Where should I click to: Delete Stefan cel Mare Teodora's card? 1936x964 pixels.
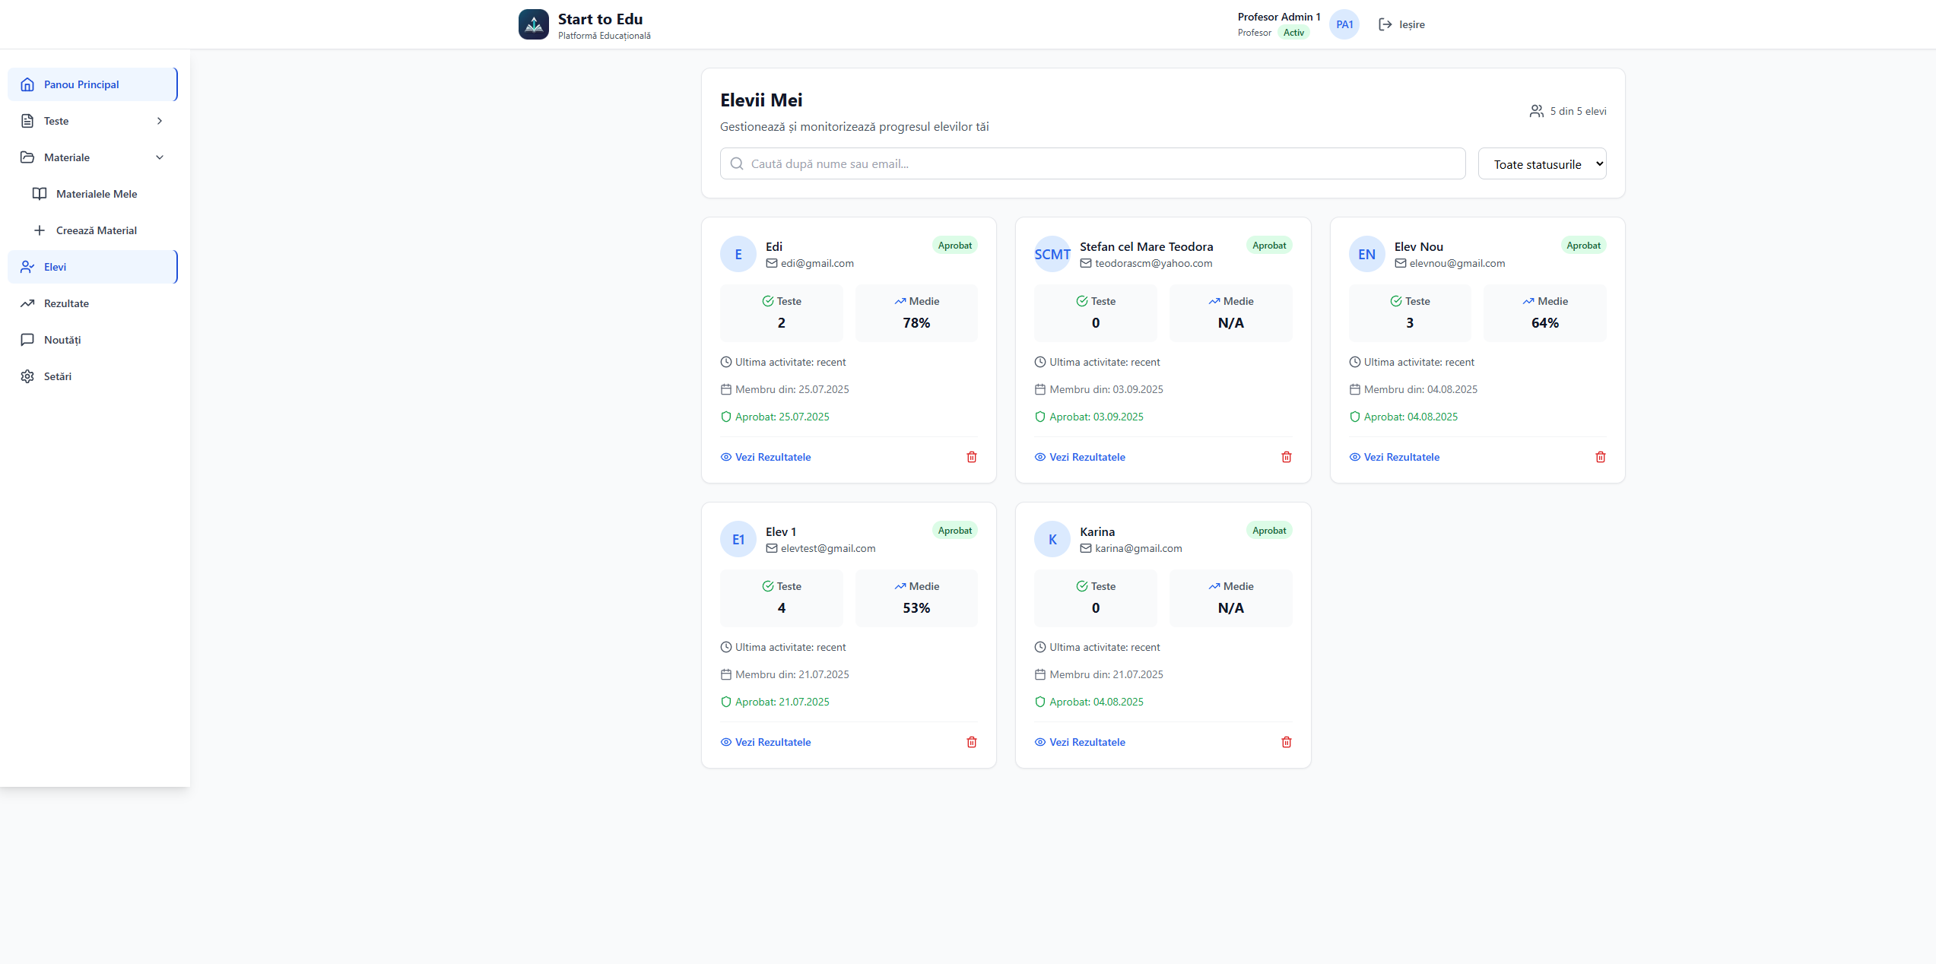1286,457
